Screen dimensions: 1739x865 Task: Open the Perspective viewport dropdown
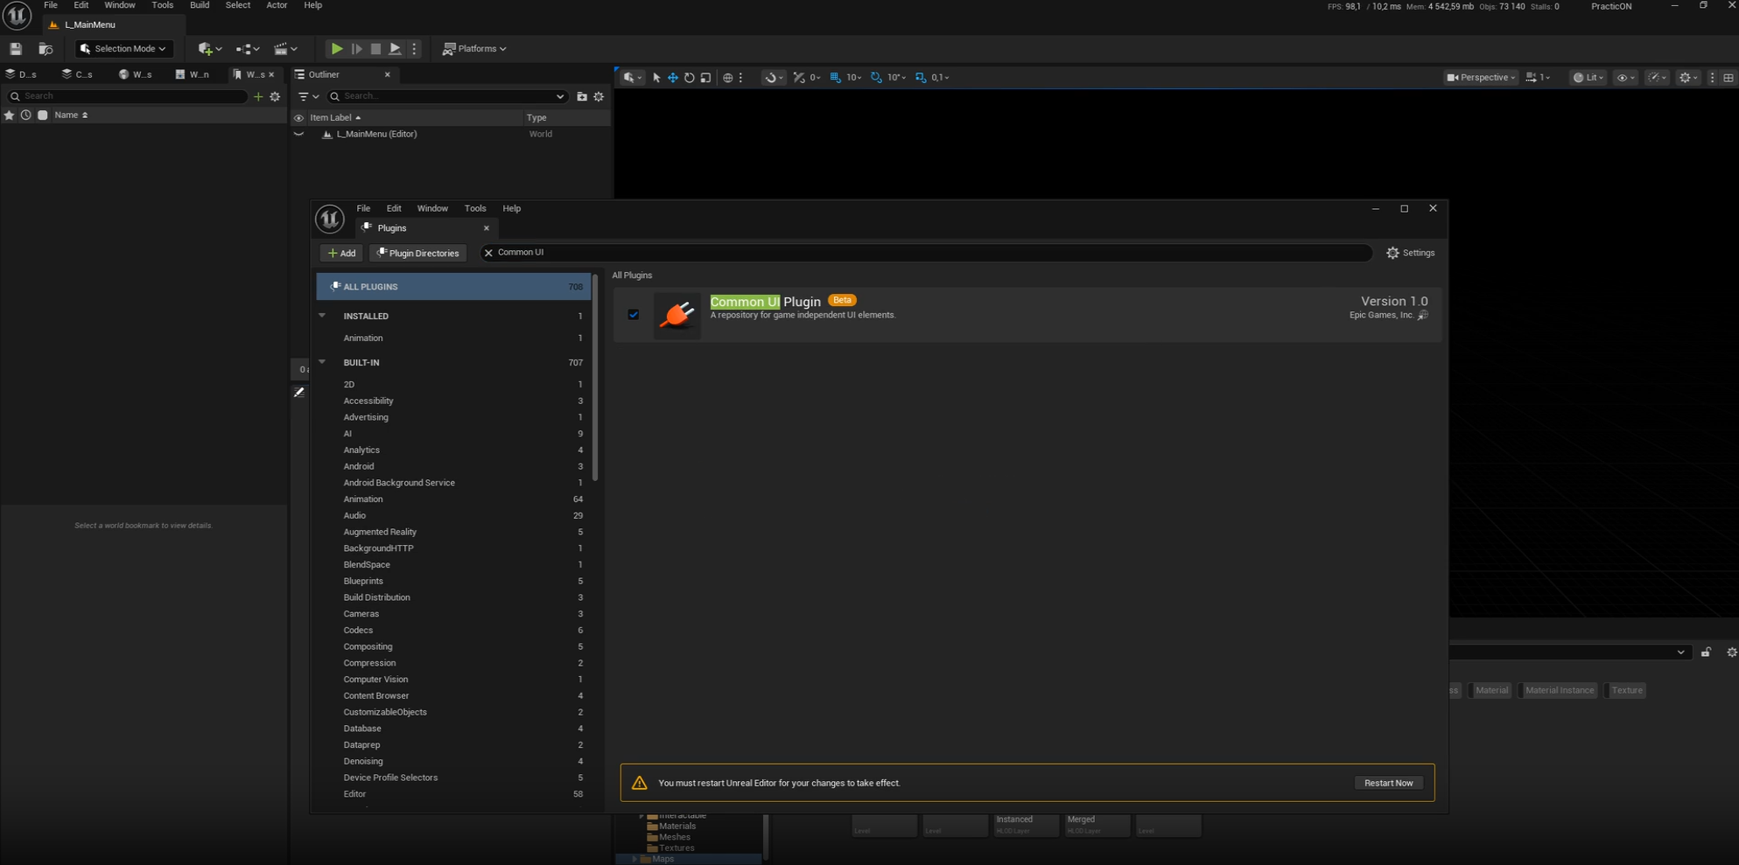(1481, 78)
